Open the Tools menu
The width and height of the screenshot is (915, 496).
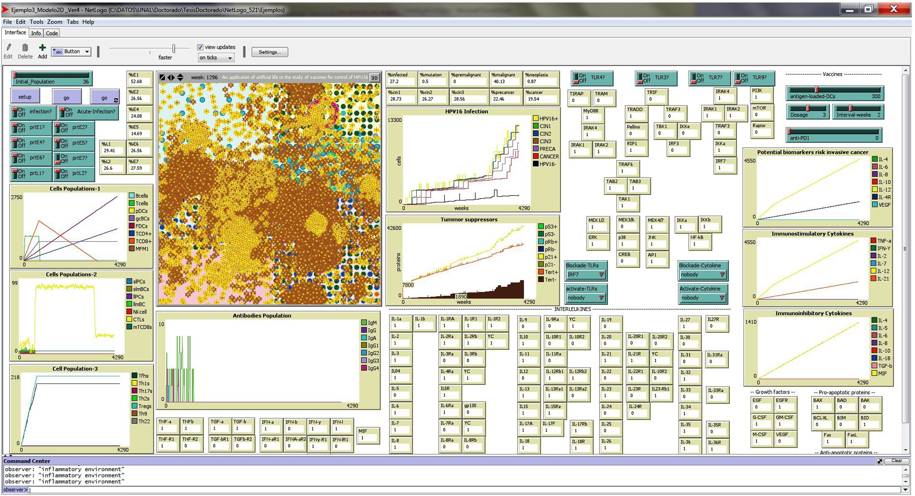coord(36,22)
